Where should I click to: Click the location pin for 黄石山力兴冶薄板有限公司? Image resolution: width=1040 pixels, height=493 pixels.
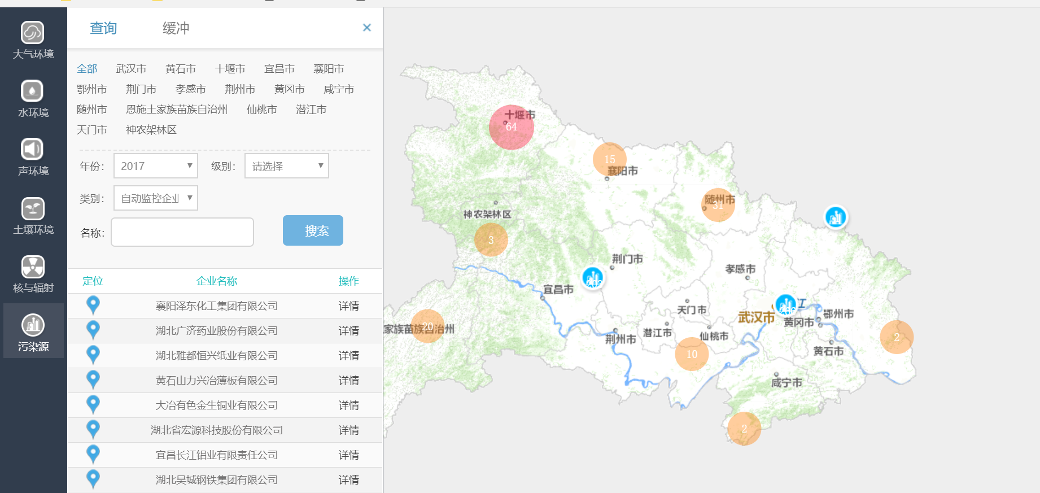(x=93, y=380)
